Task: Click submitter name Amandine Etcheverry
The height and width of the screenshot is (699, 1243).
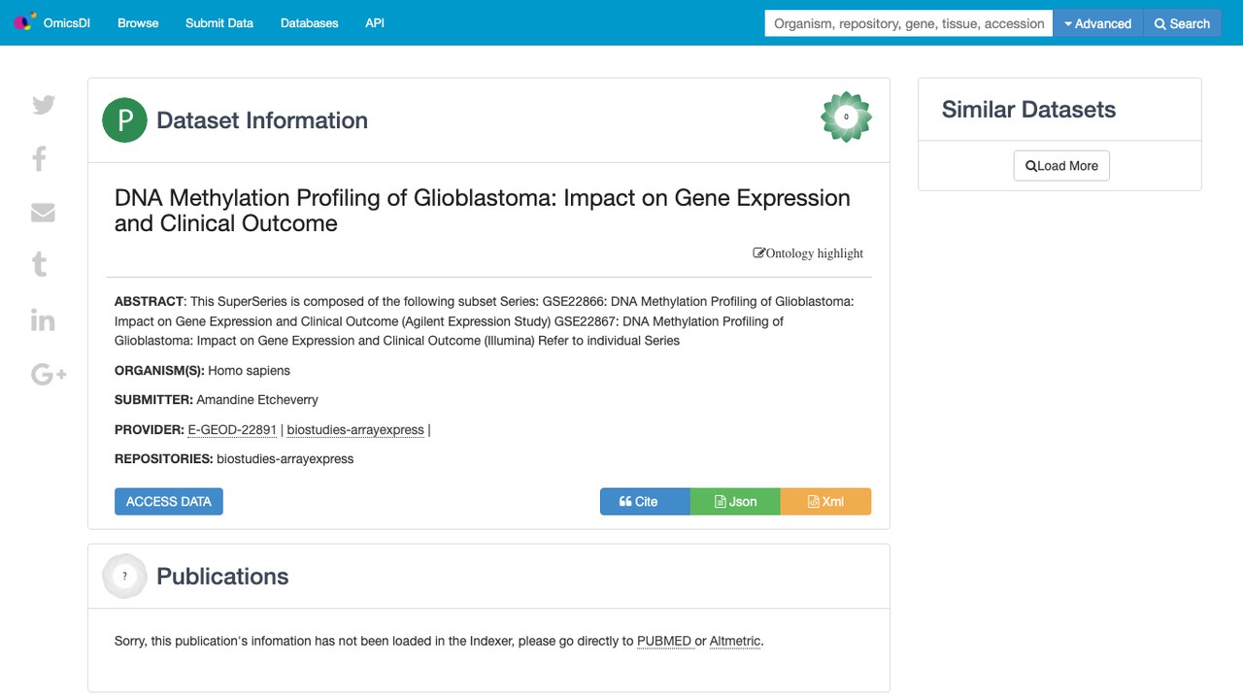Action: coord(257,399)
